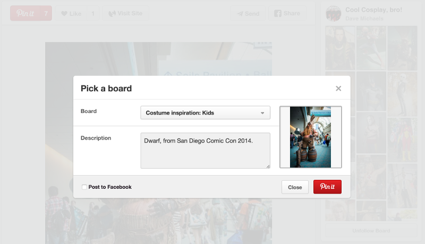This screenshot has width=425, height=244.
Task: Click the text 'Dwarf, from San Diego Comic Con 2014.'
Action: (x=198, y=141)
